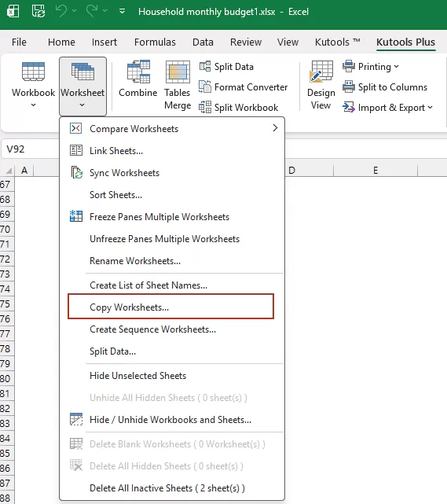This screenshot has width=447, height=504.
Task: Click the AutoSave/Save icon in title bar
Action: pyautogui.click(x=38, y=12)
